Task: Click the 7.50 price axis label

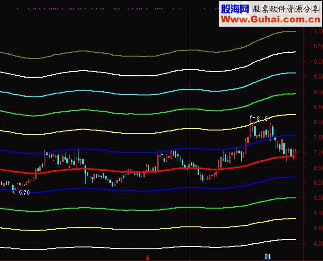Action: click(318, 138)
